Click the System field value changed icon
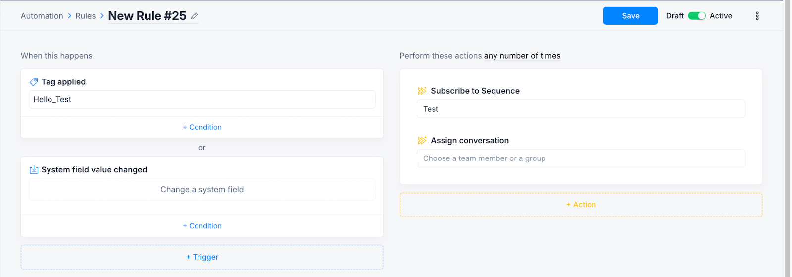Image resolution: width=792 pixels, height=277 pixels. click(34, 170)
